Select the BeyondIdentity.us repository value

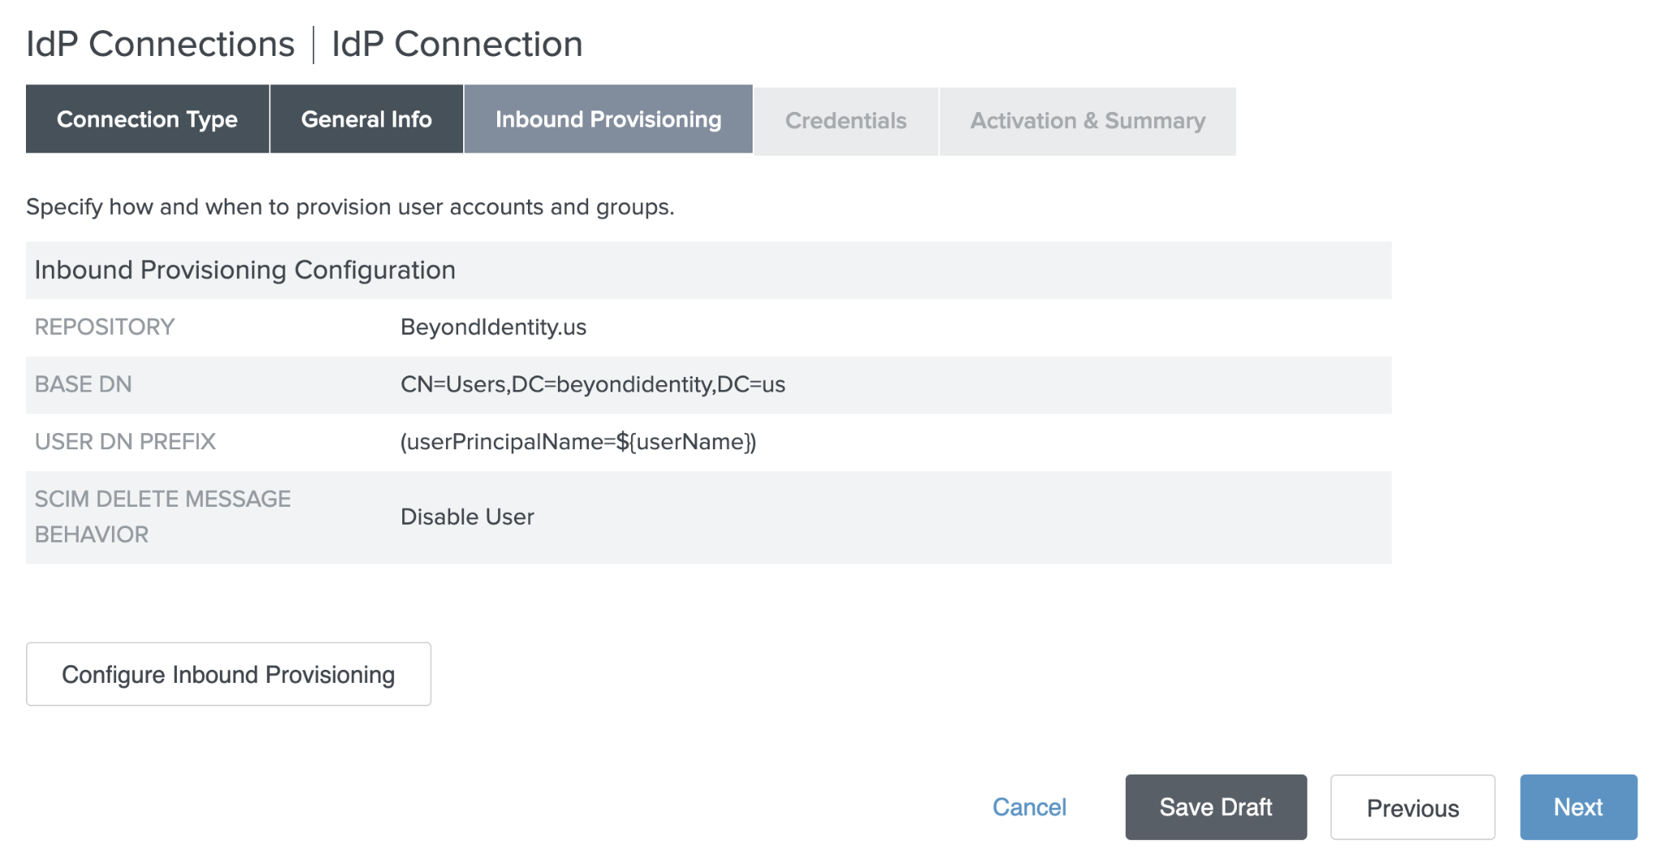[x=493, y=327]
